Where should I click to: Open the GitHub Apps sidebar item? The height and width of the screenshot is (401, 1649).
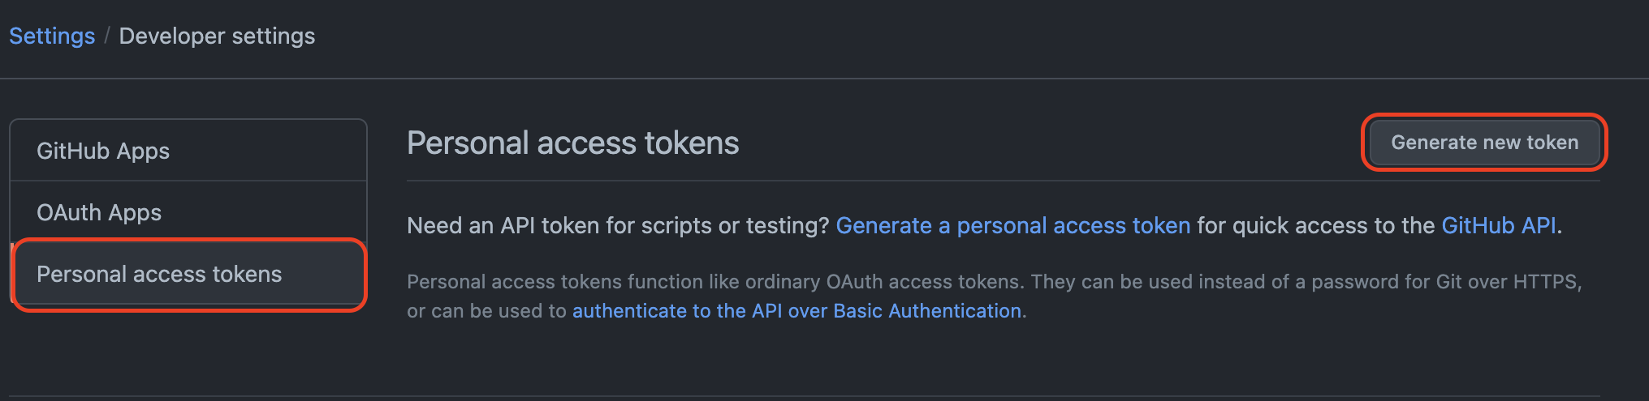tap(103, 151)
